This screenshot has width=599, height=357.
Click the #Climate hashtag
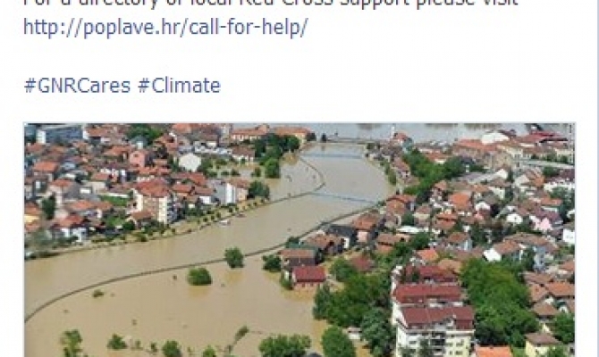click(179, 85)
